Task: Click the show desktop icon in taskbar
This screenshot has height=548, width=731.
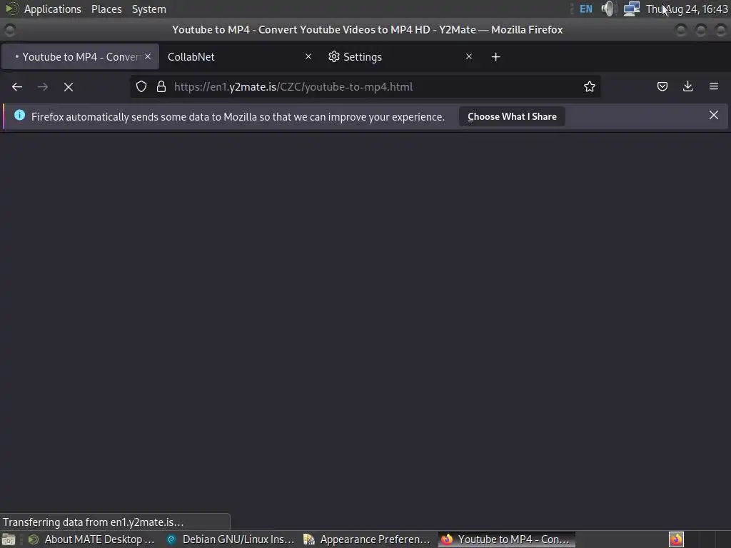Action: pos(9,539)
